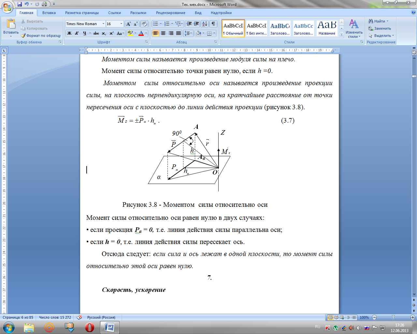Open the font color dropdown arrow
The width and height of the screenshot is (417, 334).
pyautogui.click(x=146, y=33)
